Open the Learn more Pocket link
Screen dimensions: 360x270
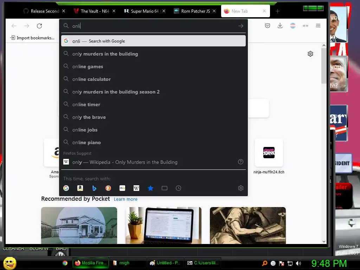tap(126, 199)
